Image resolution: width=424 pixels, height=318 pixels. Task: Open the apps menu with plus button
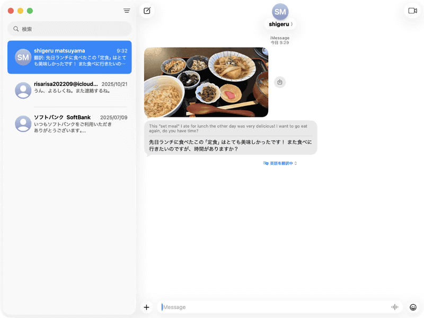[x=146, y=307]
